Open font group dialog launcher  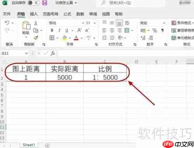pos(96,45)
